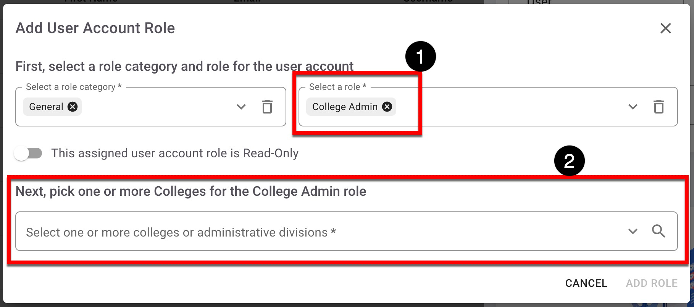Delete the selected role using trash icon
694x307 pixels.
click(659, 107)
